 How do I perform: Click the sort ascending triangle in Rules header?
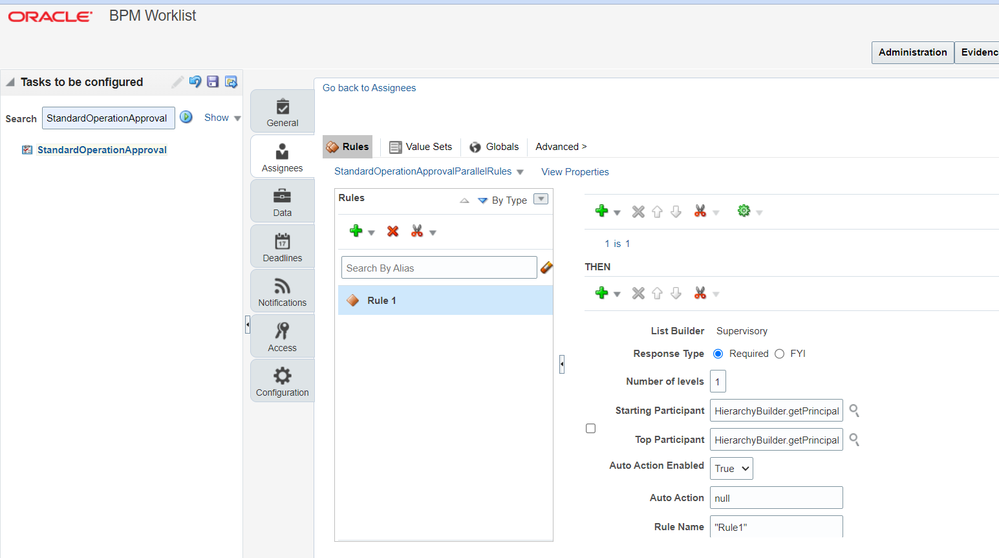464,200
